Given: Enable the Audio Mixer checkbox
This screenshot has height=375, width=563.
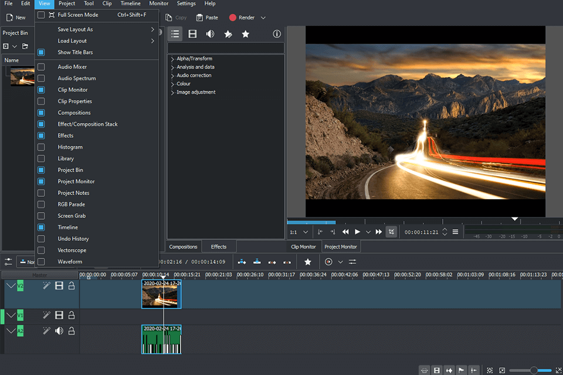Looking at the screenshot, I should [41, 67].
